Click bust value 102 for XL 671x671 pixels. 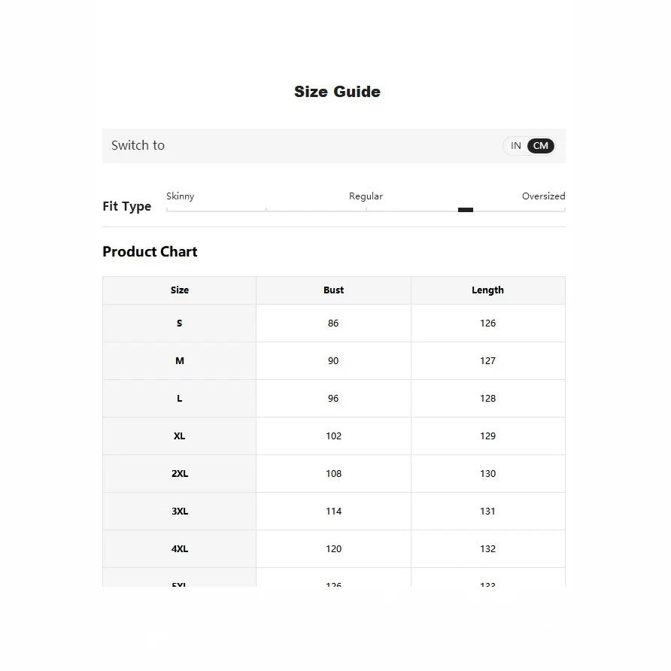334,436
